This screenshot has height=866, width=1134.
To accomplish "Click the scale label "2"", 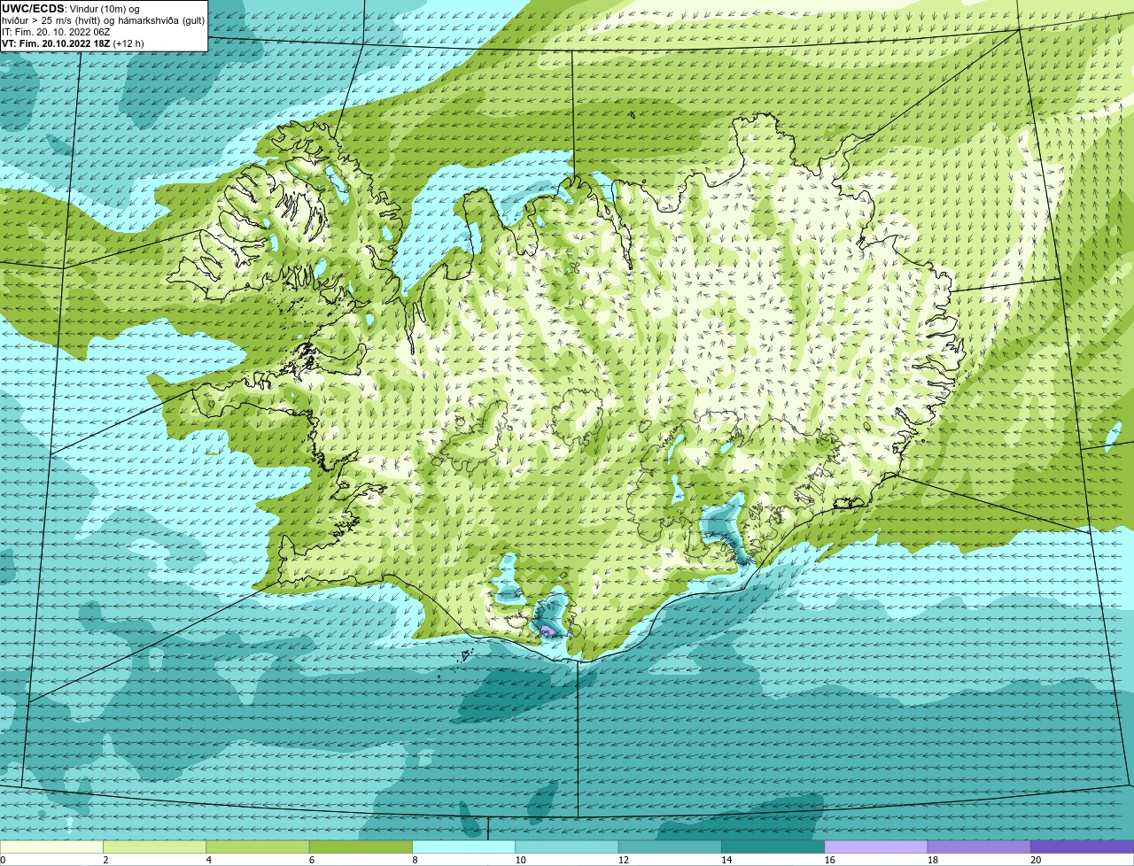I will coord(105,860).
